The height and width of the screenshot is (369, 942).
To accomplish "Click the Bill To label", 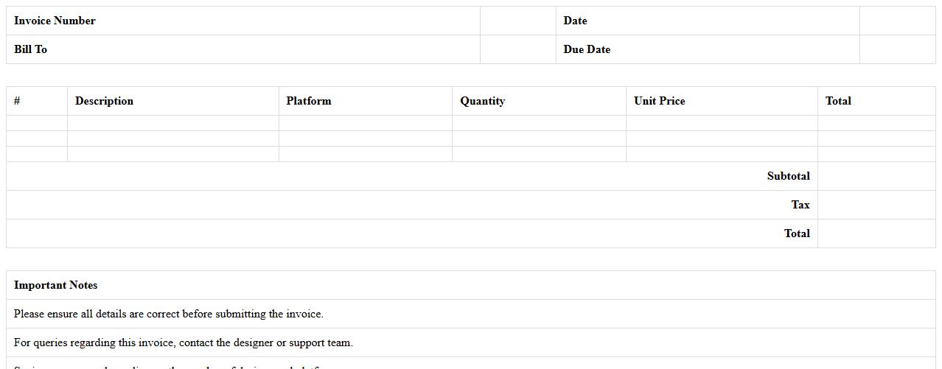I will tap(30, 49).
